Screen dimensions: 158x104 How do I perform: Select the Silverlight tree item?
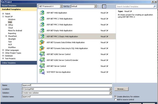[x=12, y=39]
